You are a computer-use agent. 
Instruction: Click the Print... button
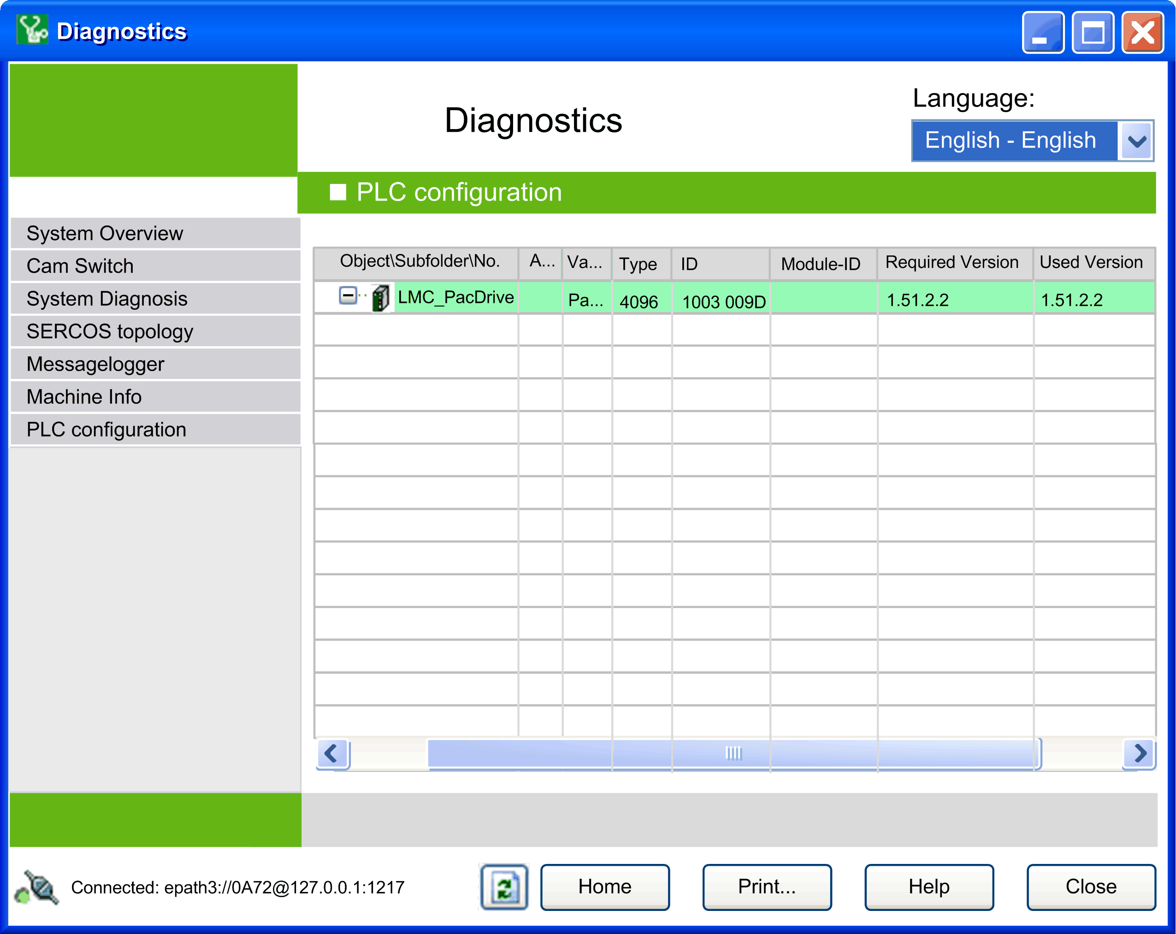point(766,887)
